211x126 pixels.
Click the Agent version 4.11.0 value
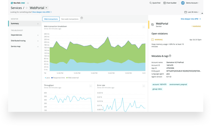[169, 77]
